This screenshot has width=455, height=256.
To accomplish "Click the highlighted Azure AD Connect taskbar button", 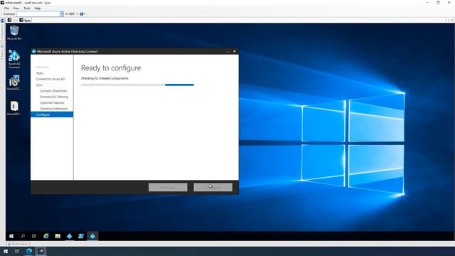I will (x=92, y=236).
